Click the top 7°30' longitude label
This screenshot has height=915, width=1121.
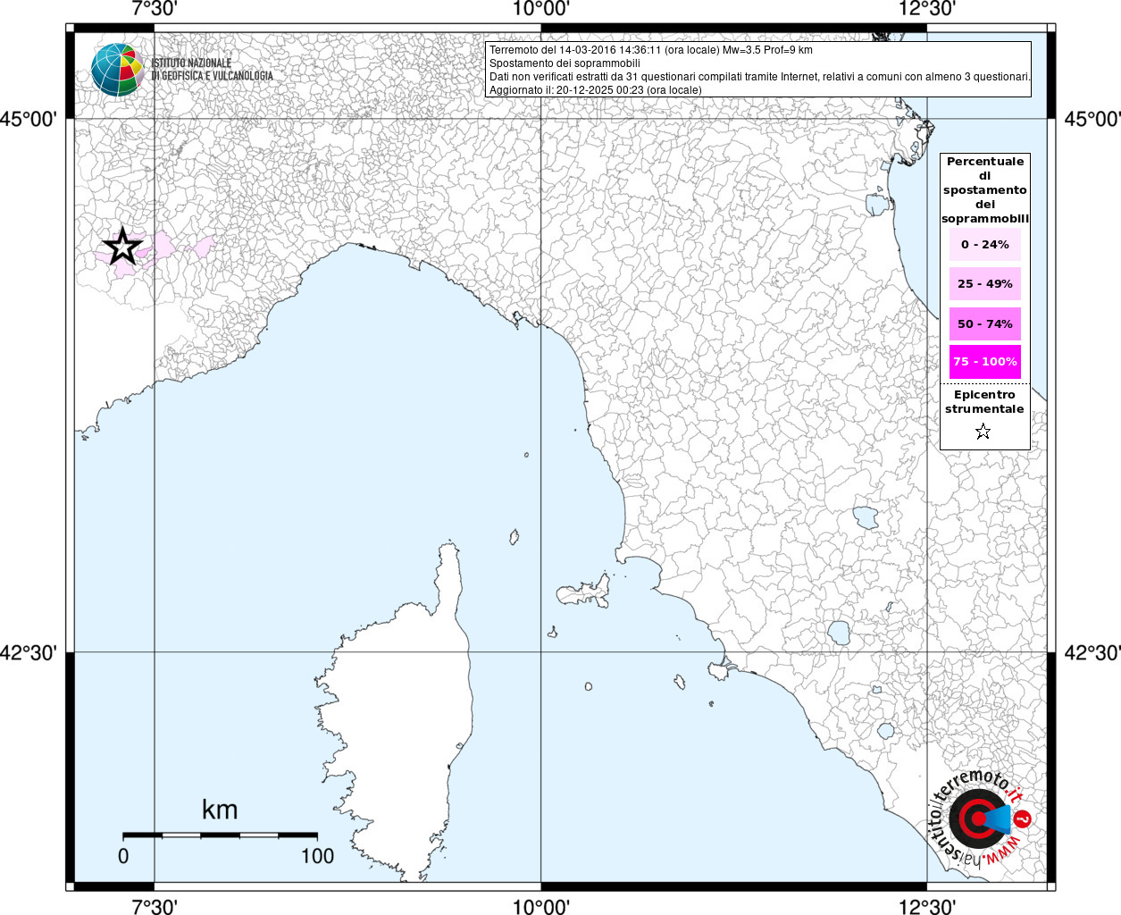coord(154,9)
